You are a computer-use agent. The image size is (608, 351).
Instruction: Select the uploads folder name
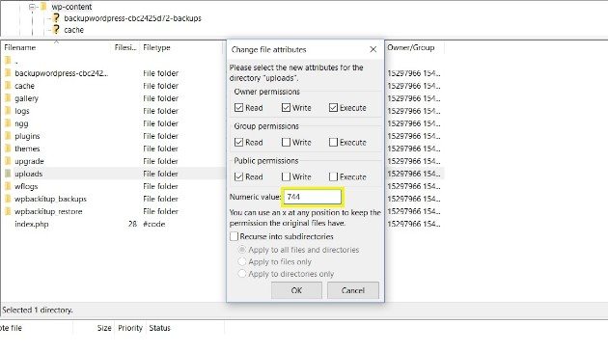pyautogui.click(x=28, y=174)
